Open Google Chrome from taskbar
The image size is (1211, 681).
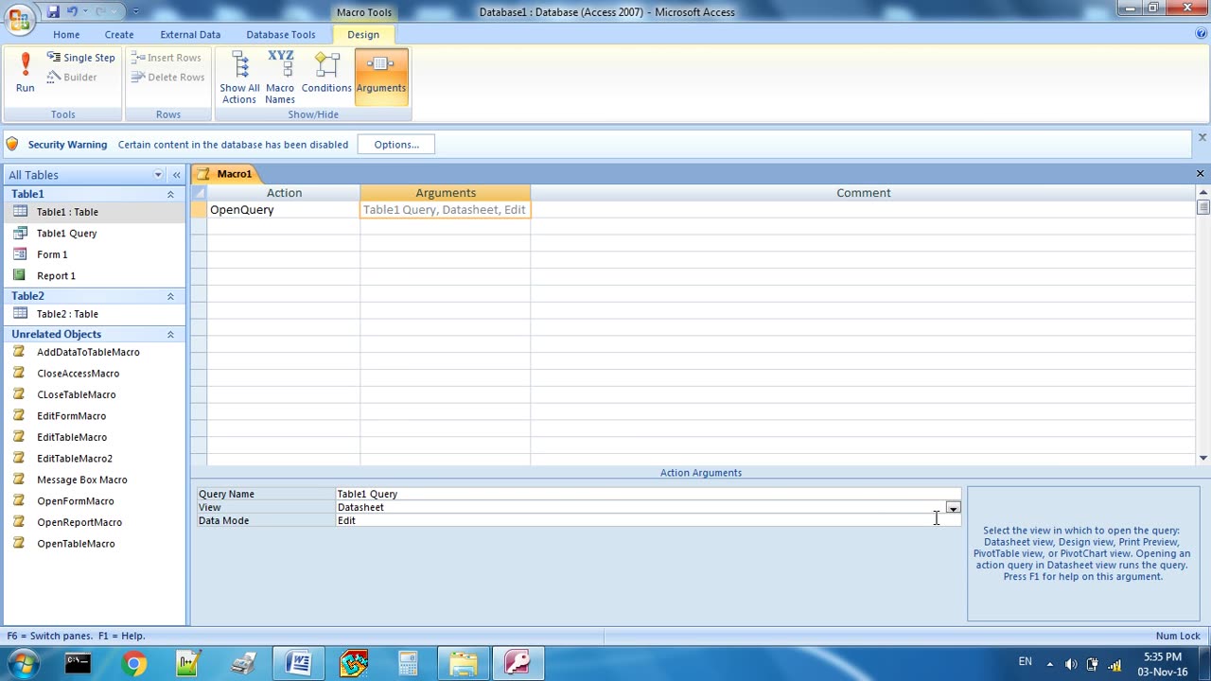(133, 664)
